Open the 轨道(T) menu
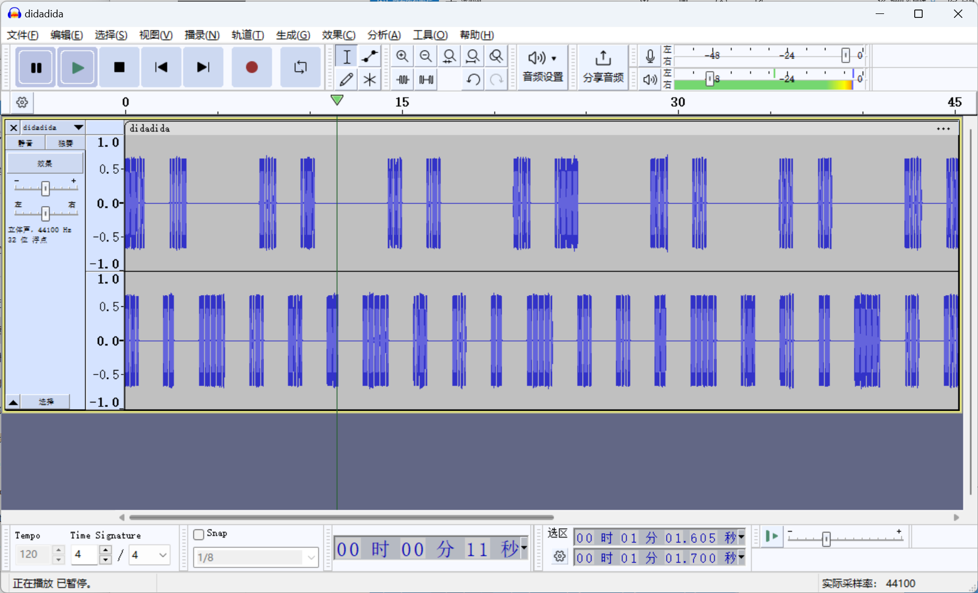The width and height of the screenshot is (978, 593). (248, 35)
